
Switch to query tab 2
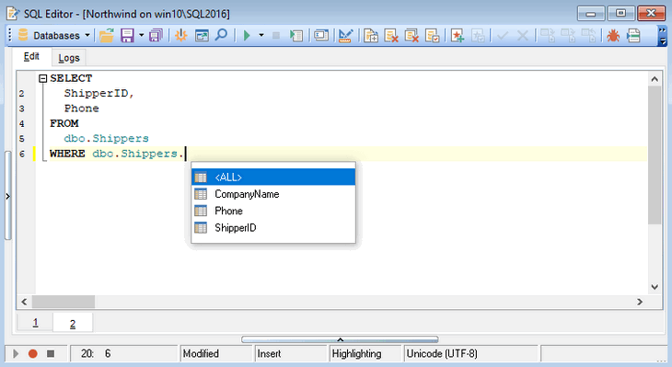click(73, 324)
